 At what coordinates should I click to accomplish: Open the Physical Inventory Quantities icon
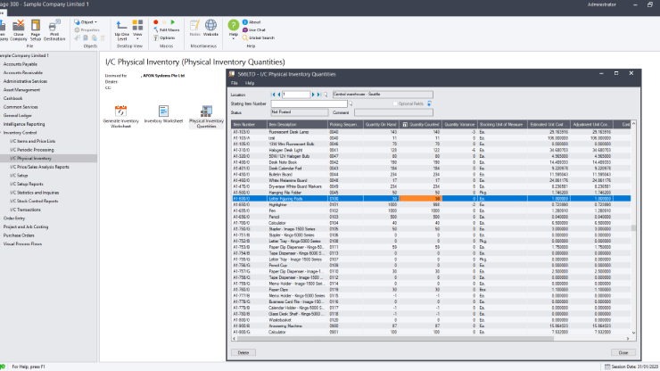pos(206,116)
